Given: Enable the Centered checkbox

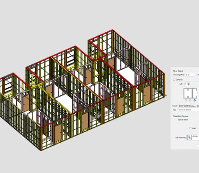Looking at the screenshot, I should pyautogui.click(x=174, y=80).
